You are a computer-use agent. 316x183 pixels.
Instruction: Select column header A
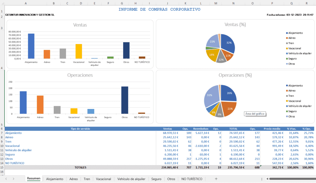pyautogui.click(x=26, y=3)
